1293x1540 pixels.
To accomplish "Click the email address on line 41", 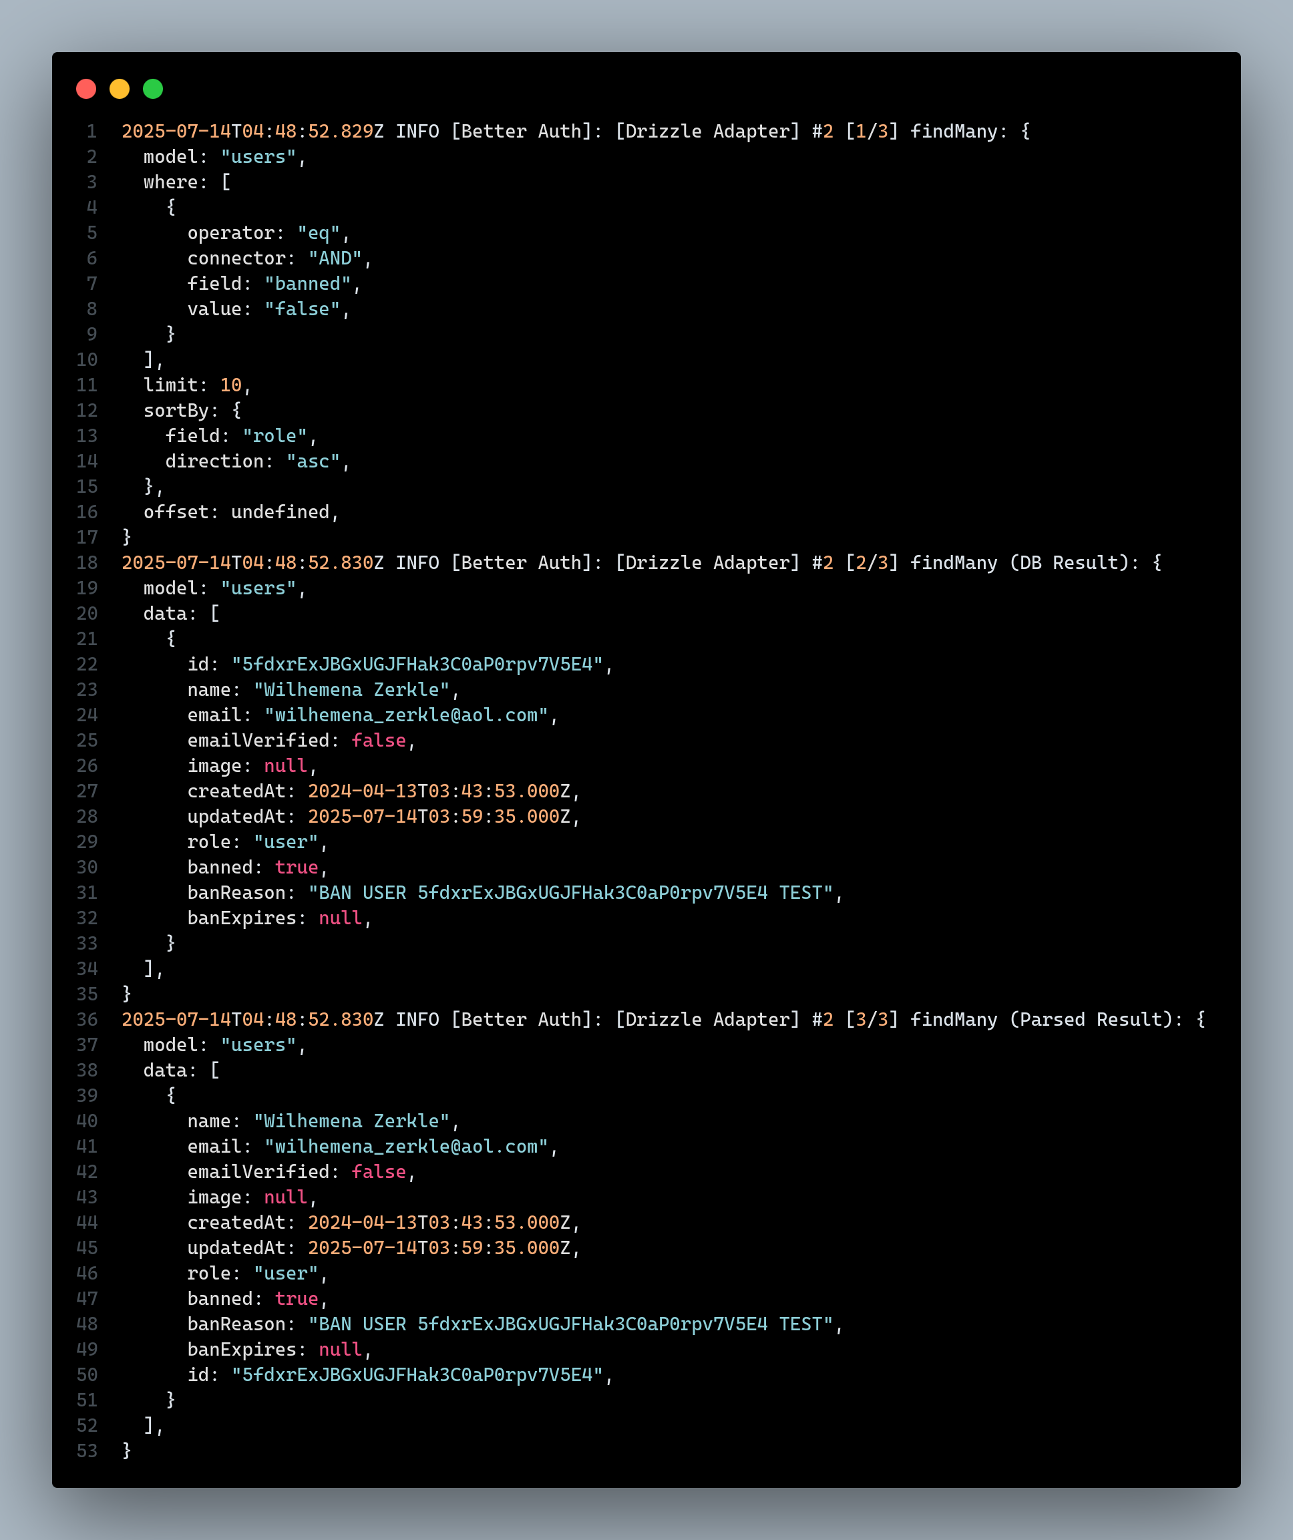I will click(x=405, y=1146).
